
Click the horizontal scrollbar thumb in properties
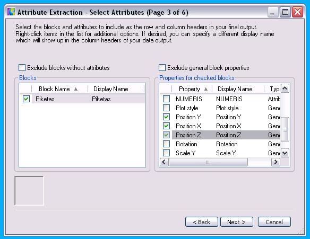(208, 162)
